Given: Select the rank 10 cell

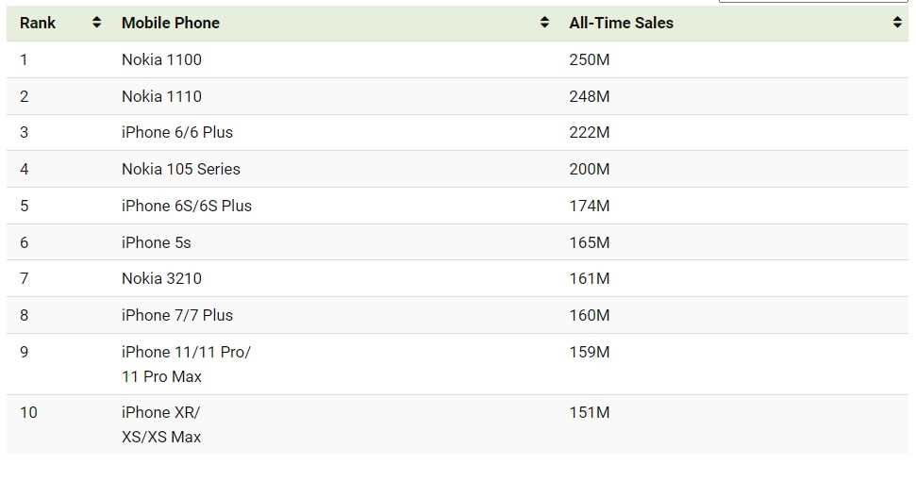Looking at the screenshot, I should coord(28,413).
